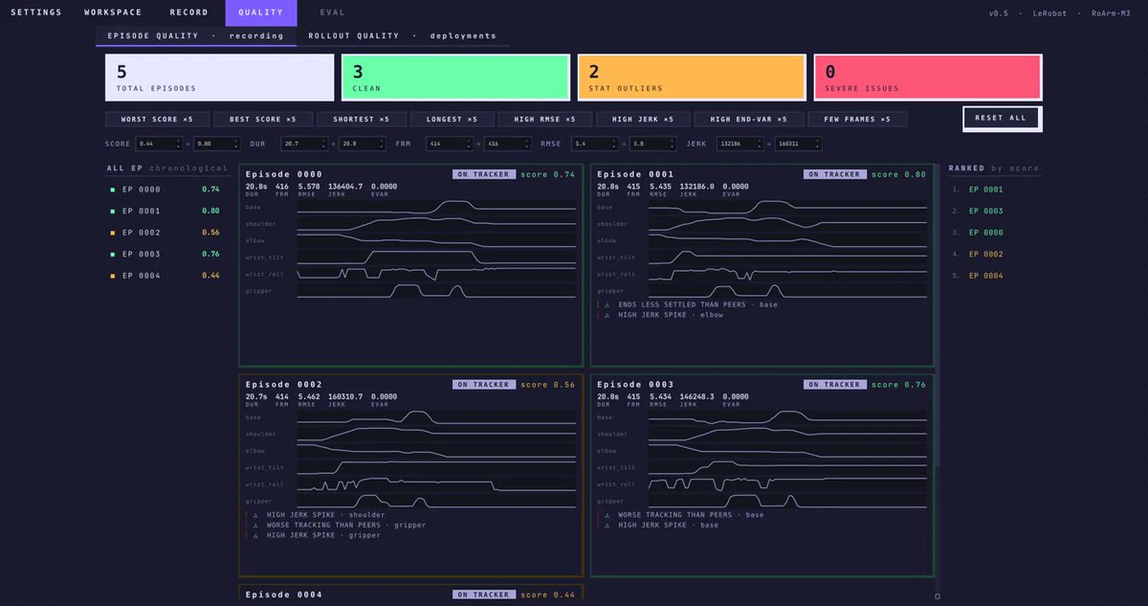Click warning icon for HIGH JERK SPIKE elbow

[607, 315]
